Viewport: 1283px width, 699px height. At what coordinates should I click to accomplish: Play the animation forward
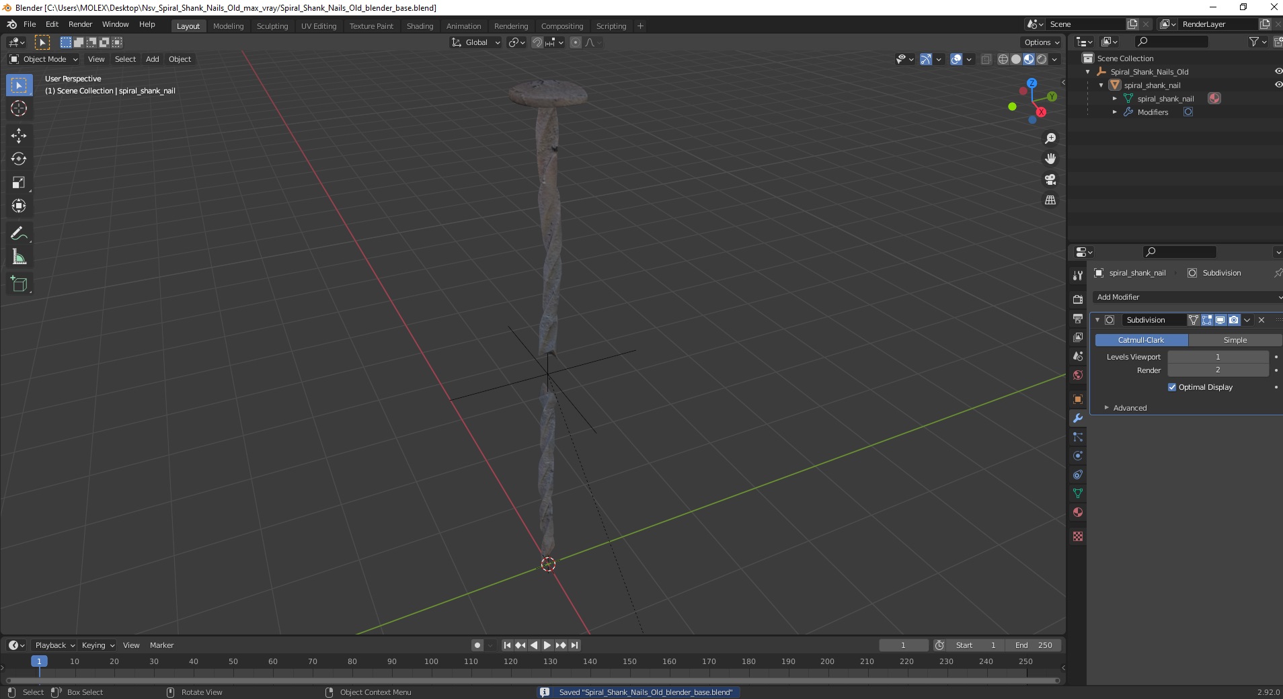(x=547, y=645)
